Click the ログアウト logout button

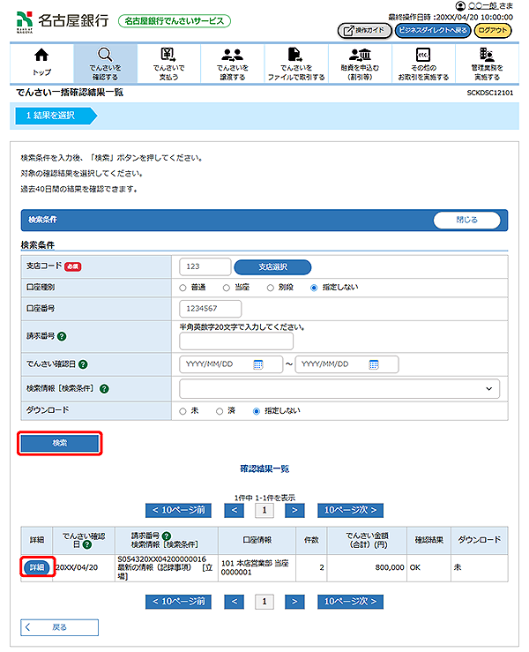[492, 30]
